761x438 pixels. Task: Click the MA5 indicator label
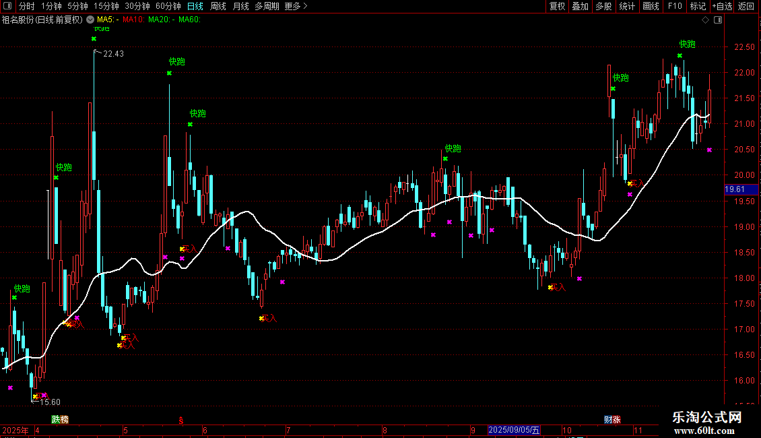tap(108, 20)
